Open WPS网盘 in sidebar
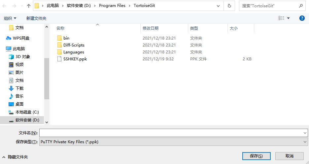Image resolution: width=309 pixels, height=164 pixels. pos(21,38)
